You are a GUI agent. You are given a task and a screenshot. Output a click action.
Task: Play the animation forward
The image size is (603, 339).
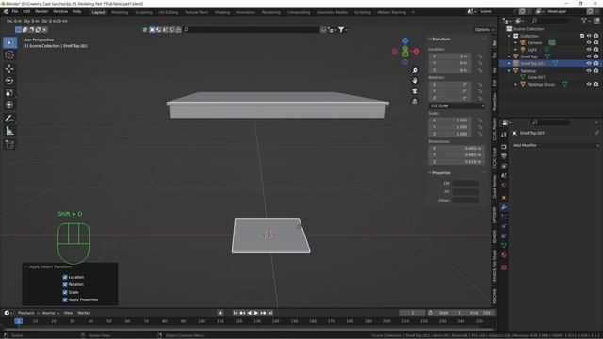tap(256, 313)
